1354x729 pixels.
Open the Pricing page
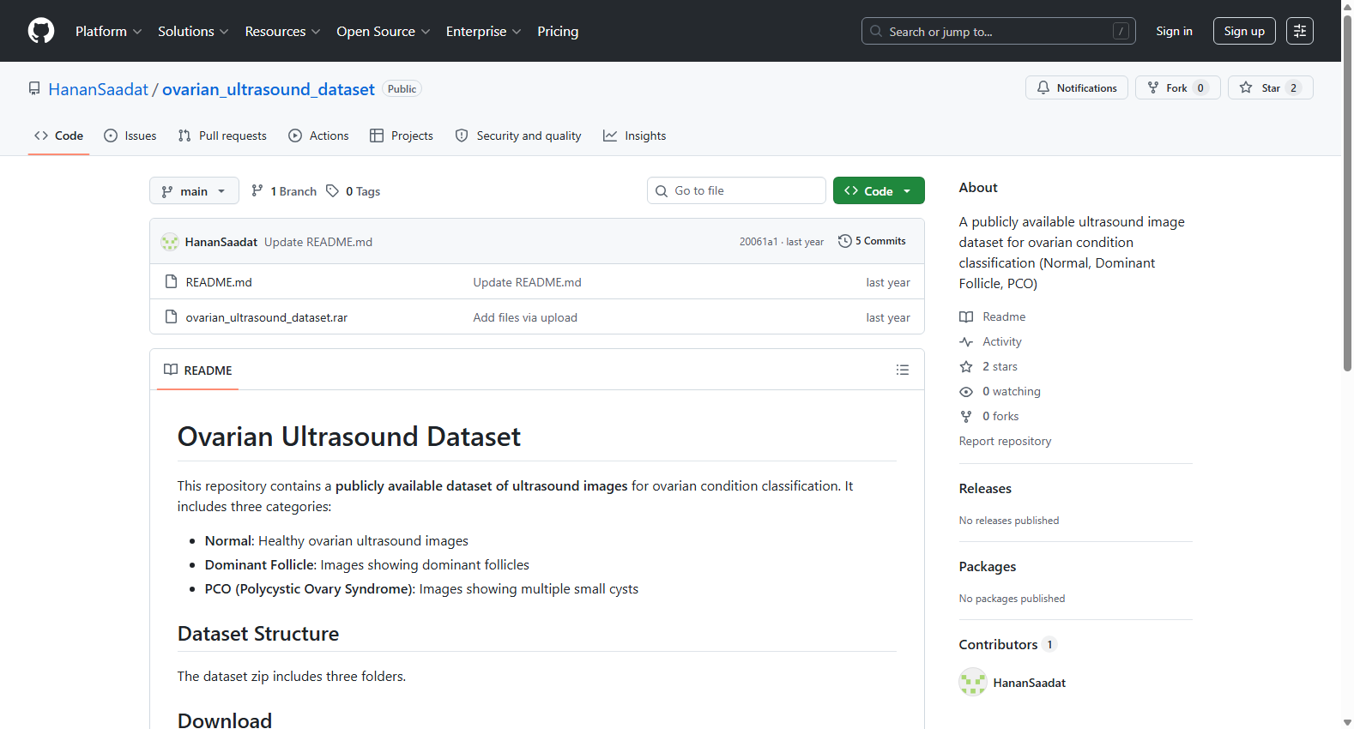tap(558, 31)
